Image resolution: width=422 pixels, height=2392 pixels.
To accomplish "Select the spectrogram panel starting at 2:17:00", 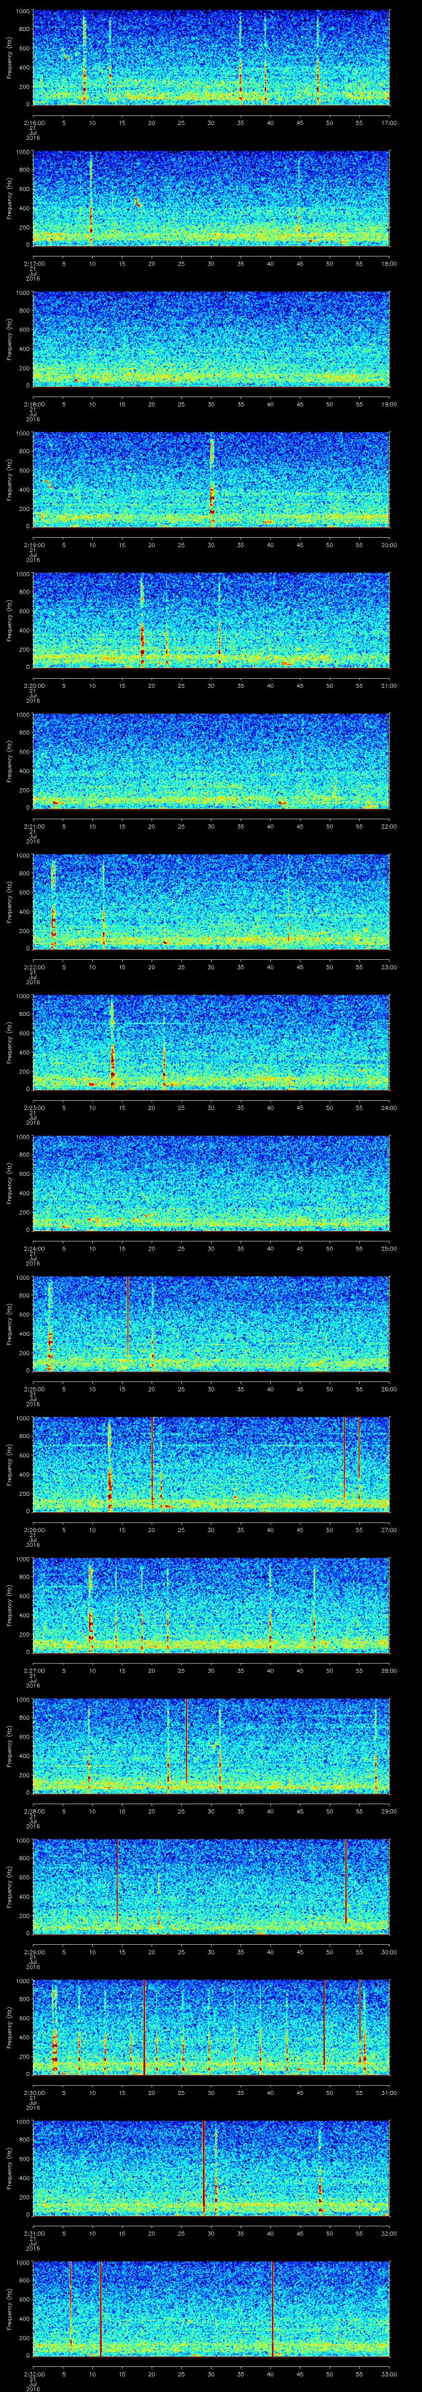I will coord(211,198).
